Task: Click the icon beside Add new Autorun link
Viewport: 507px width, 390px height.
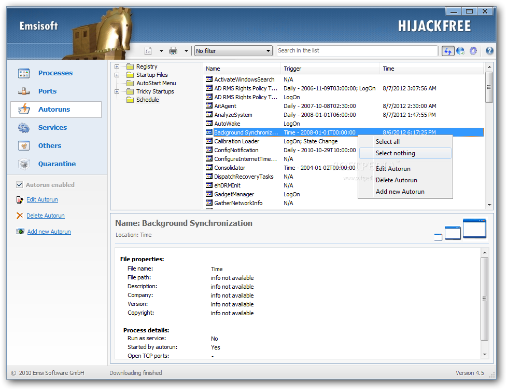Action: pos(20,232)
